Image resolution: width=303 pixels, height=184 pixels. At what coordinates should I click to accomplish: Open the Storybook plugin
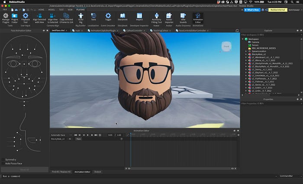[x=122, y=16]
